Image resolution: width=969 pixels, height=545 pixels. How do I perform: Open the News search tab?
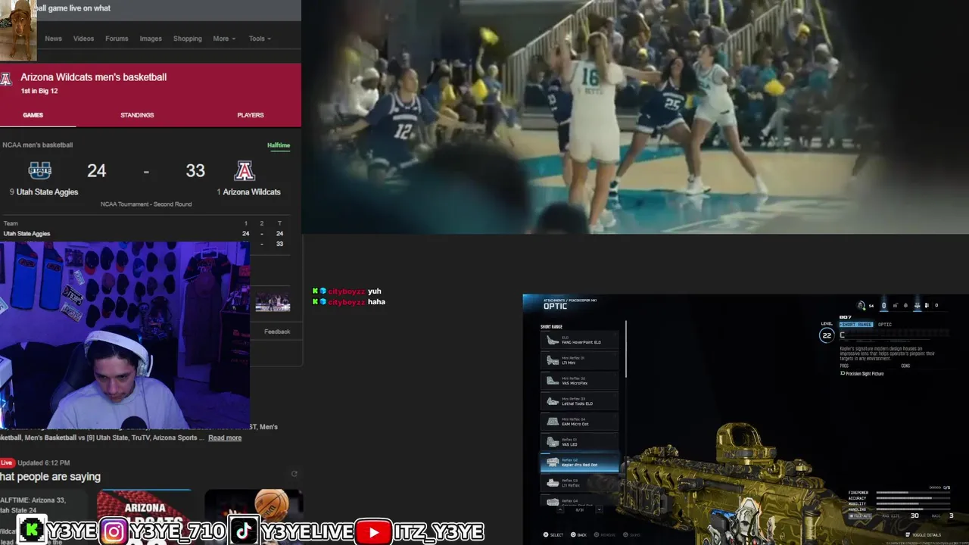click(53, 39)
